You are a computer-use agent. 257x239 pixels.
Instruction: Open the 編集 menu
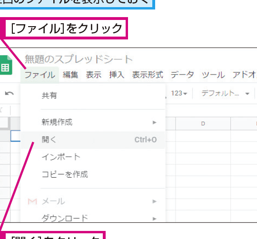[x=70, y=75]
